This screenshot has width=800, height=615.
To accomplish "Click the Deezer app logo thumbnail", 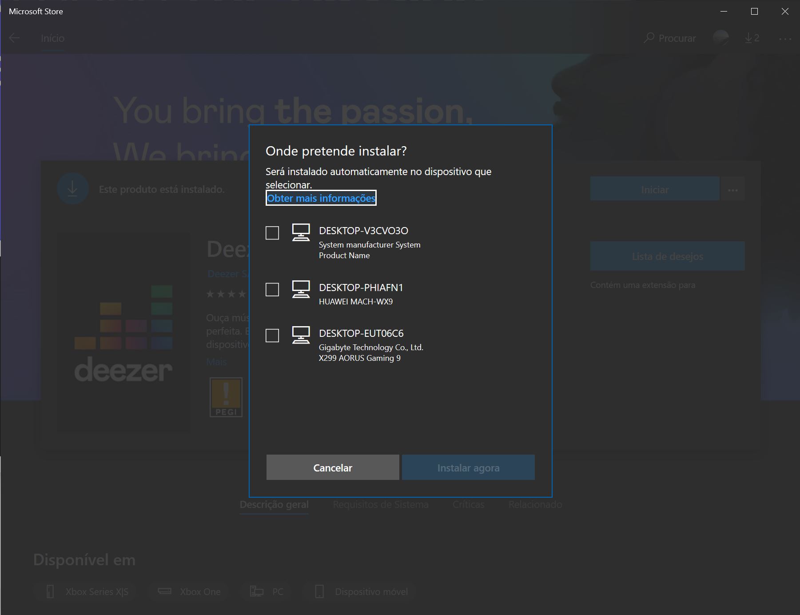I will [x=123, y=333].
